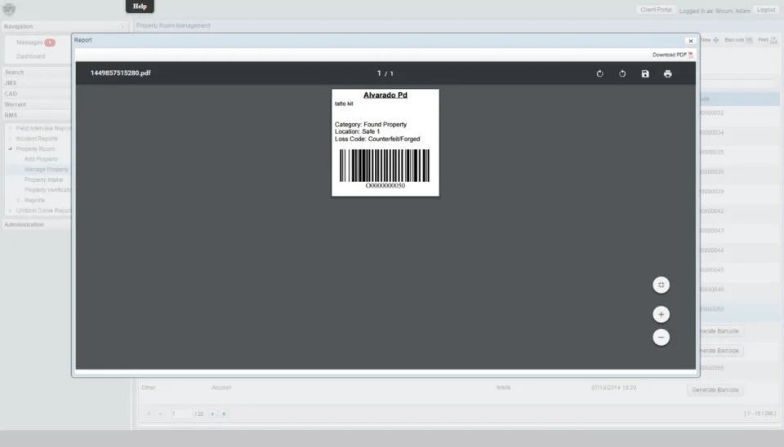The width and height of the screenshot is (784, 447).
Task: Jump to last page of grid
Action: [x=224, y=414]
